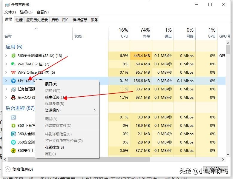Select 结束任务 from the context menu
Image resolution: width=233 pixels, height=179 pixels.
click(x=54, y=97)
